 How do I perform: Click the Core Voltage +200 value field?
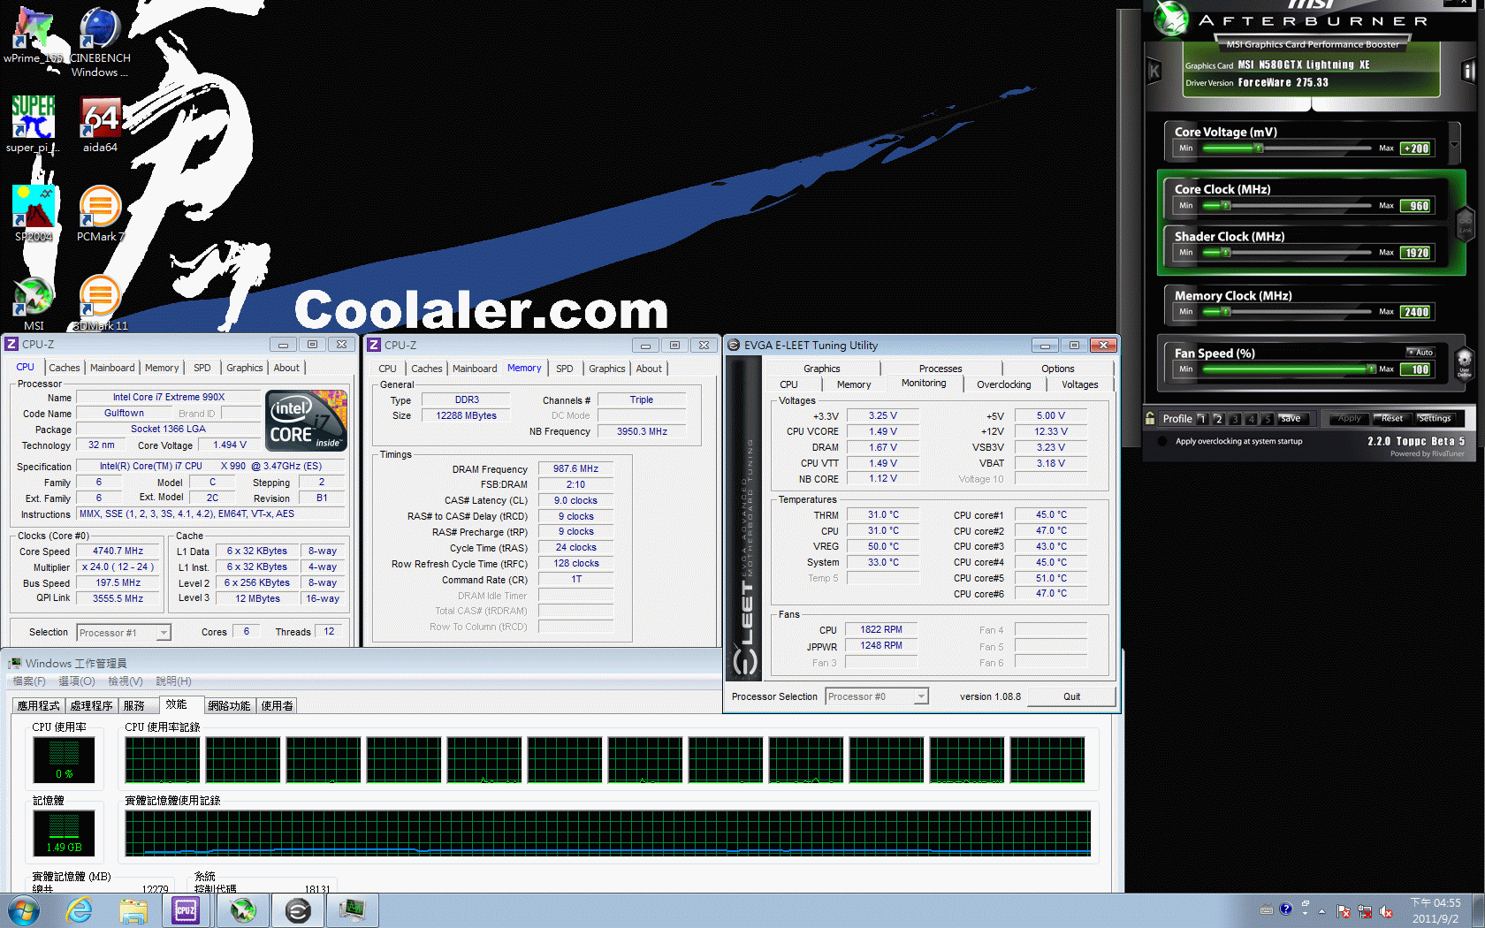click(x=1416, y=148)
